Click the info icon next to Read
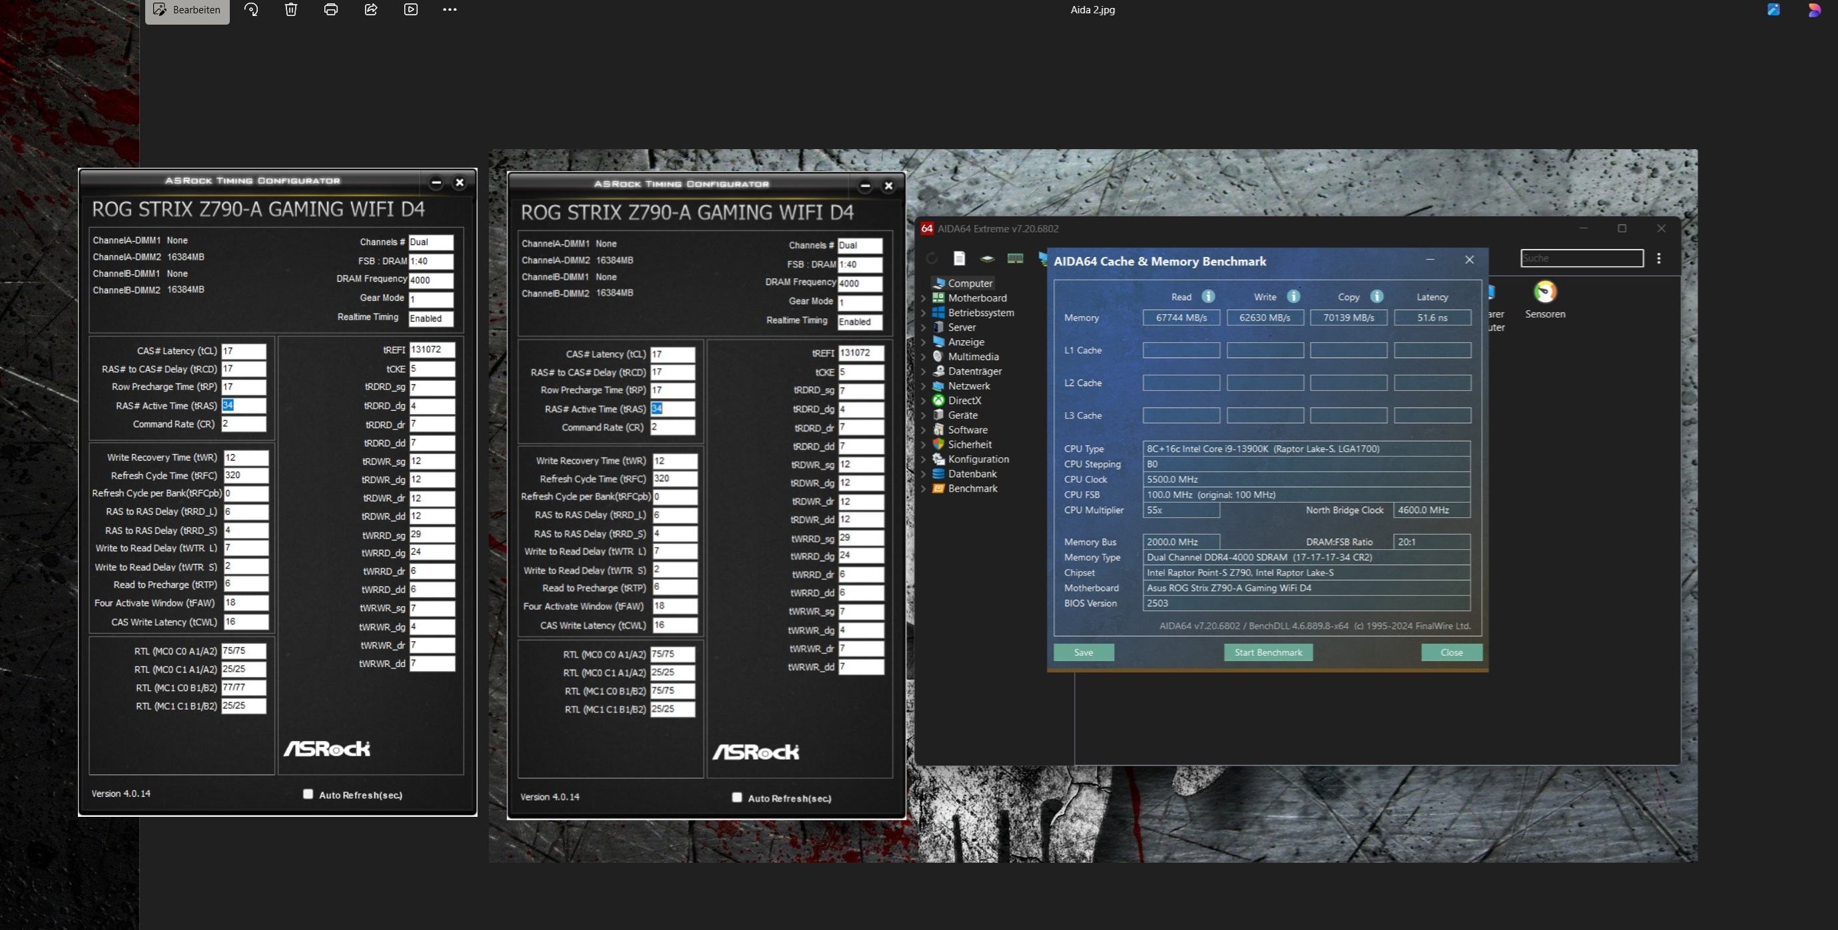 click(1208, 296)
